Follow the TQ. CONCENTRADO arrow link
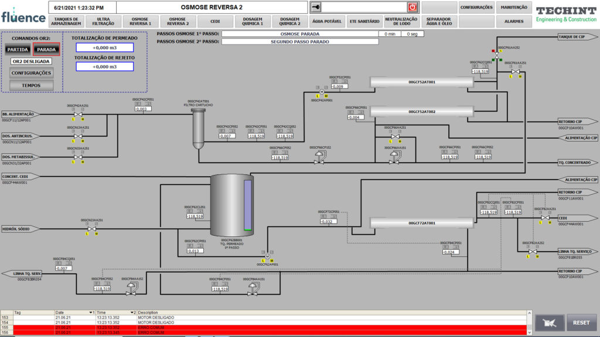The width and height of the screenshot is (600, 337). click(577, 163)
